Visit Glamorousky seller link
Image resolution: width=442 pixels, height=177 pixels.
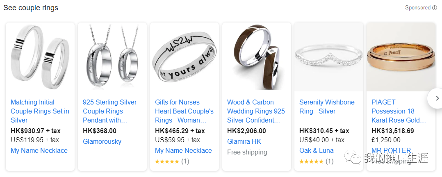(102, 141)
